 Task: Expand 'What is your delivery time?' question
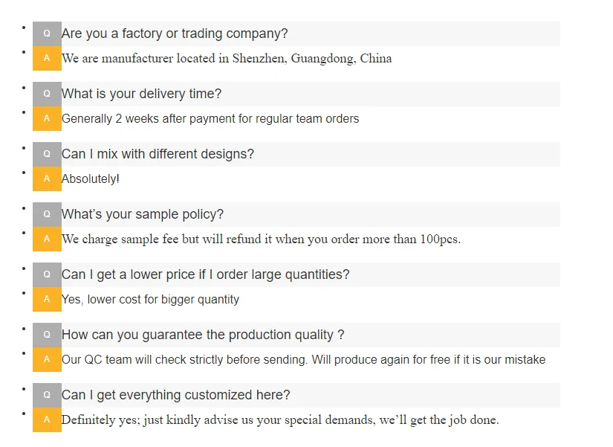tap(141, 94)
